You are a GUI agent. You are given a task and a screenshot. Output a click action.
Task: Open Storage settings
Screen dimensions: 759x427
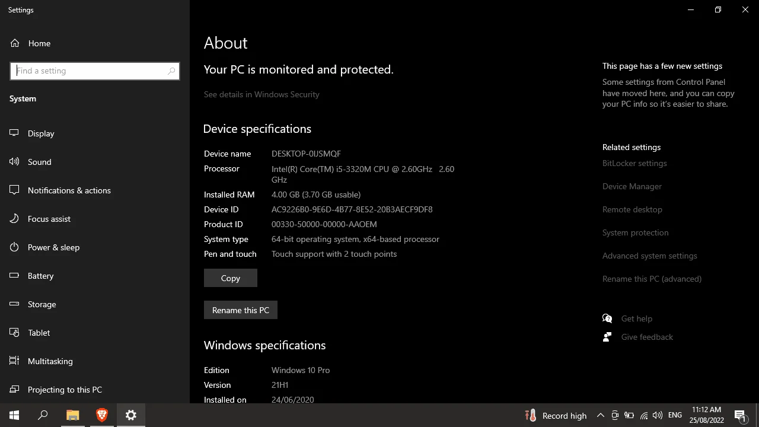[95, 304]
